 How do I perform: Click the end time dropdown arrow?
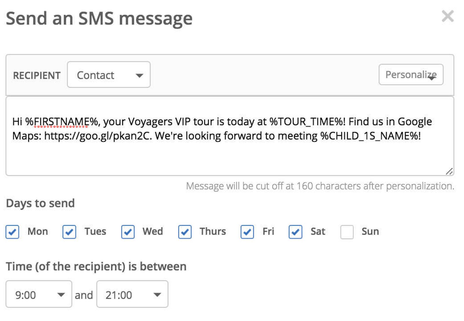(157, 295)
